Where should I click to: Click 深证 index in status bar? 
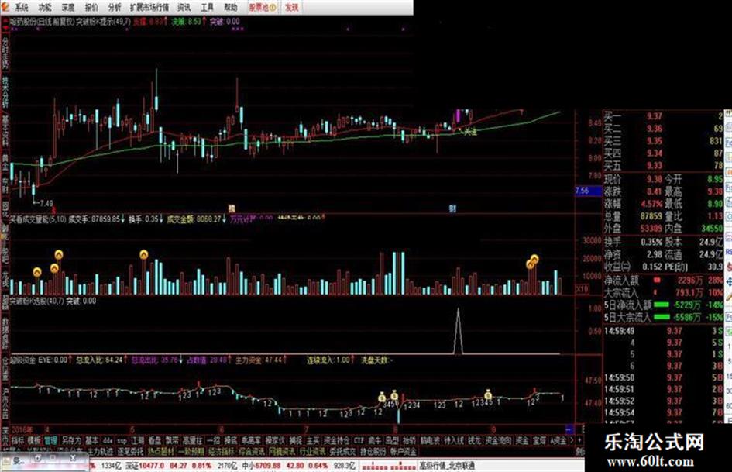[x=145, y=466]
